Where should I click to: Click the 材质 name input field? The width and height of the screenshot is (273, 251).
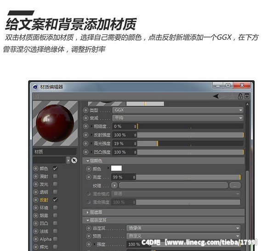55,152
